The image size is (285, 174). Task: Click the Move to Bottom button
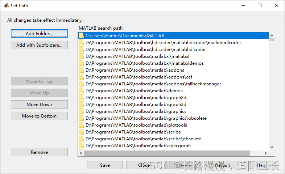39,116
